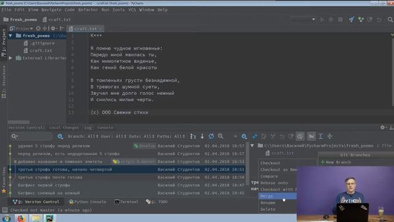Expand External Libraries node
Screen dimensions: 394x222
click(x=10, y=58)
